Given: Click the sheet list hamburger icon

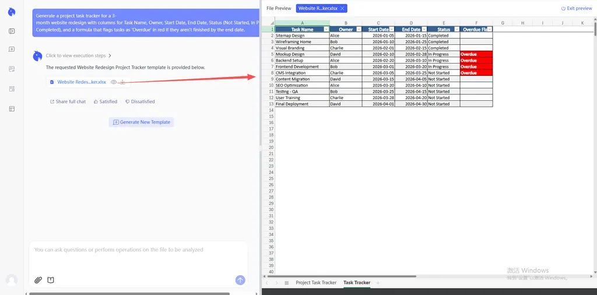Looking at the screenshot, I should pos(287,283).
